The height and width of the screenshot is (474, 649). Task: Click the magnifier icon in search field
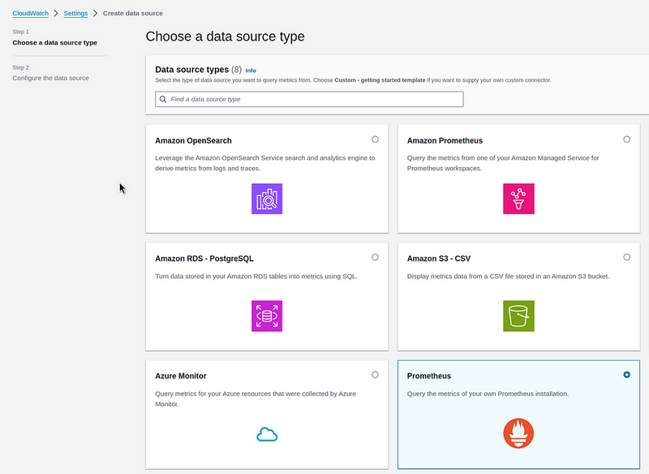tap(163, 100)
